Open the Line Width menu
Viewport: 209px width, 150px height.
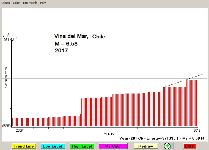pos(30,3)
